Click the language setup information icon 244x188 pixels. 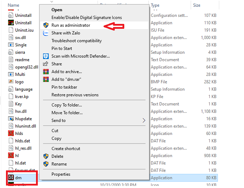coord(11,89)
